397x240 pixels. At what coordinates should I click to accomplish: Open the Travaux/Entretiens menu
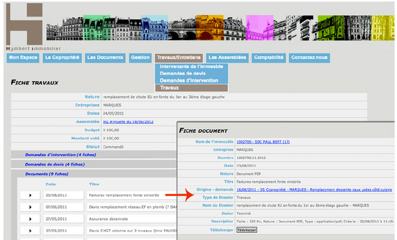(179, 58)
